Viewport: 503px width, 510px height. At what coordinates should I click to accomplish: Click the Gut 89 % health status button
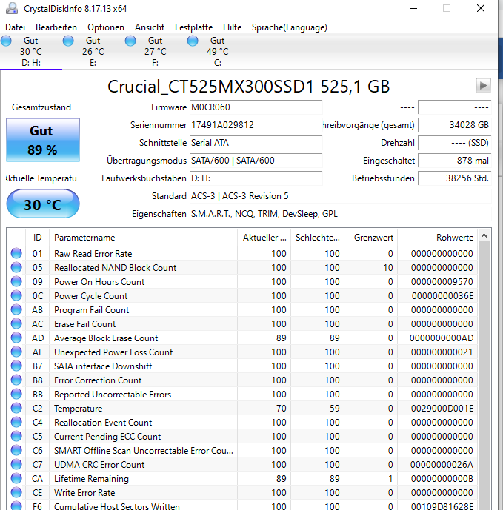click(x=43, y=140)
